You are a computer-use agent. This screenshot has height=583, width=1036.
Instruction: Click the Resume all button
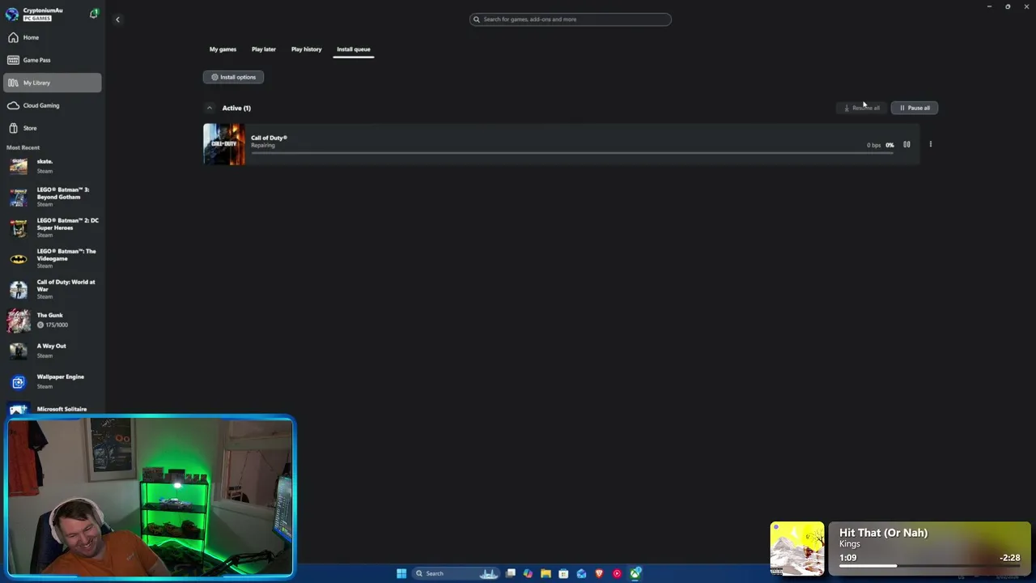pyautogui.click(x=861, y=108)
